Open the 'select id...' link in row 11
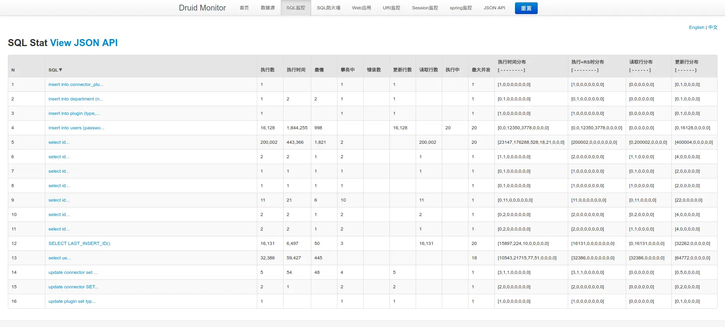The image size is (725, 327). [x=59, y=229]
